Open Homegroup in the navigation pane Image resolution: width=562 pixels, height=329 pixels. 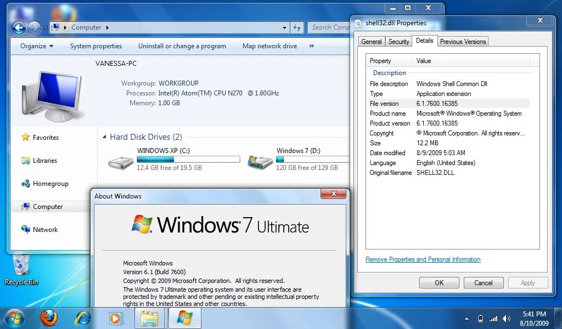50,184
